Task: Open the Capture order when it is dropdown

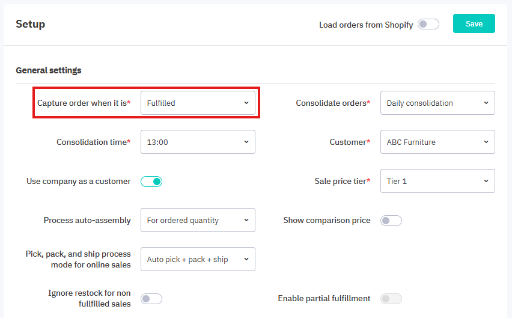Action: 198,103
